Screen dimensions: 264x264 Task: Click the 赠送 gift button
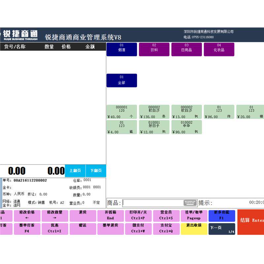click(83, 229)
